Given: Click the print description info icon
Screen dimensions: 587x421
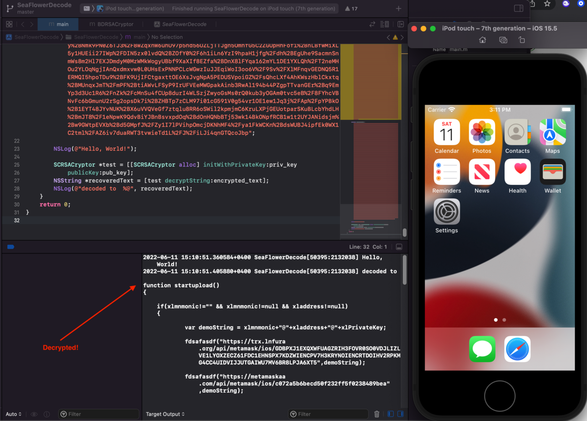Looking at the screenshot, I should tap(47, 414).
